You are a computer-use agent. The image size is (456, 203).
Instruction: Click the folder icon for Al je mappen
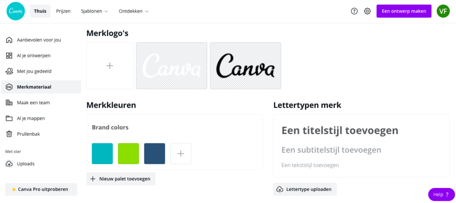coord(9,118)
